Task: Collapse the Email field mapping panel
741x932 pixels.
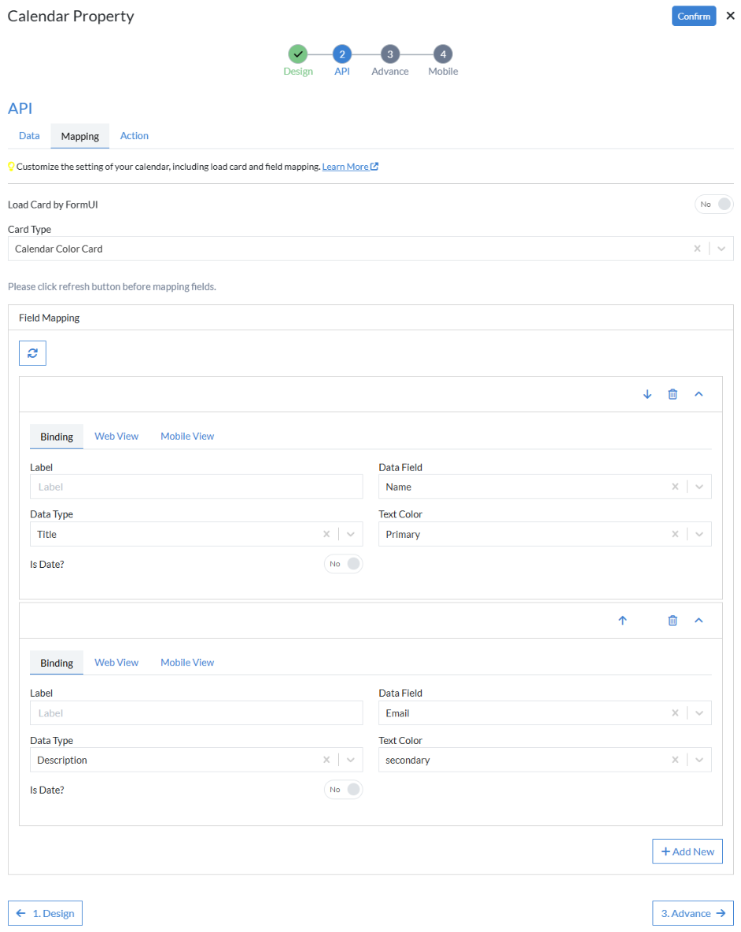Action: coord(699,621)
